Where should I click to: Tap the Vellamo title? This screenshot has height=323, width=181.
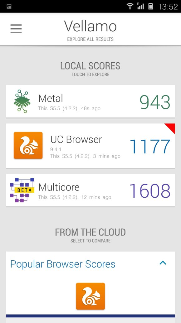pos(90,26)
